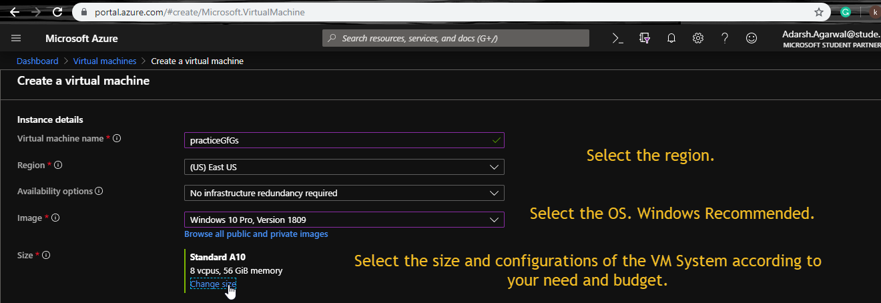Click info icon next to Virtual machine name
Image resolution: width=881 pixels, height=303 pixels.
pos(117,139)
